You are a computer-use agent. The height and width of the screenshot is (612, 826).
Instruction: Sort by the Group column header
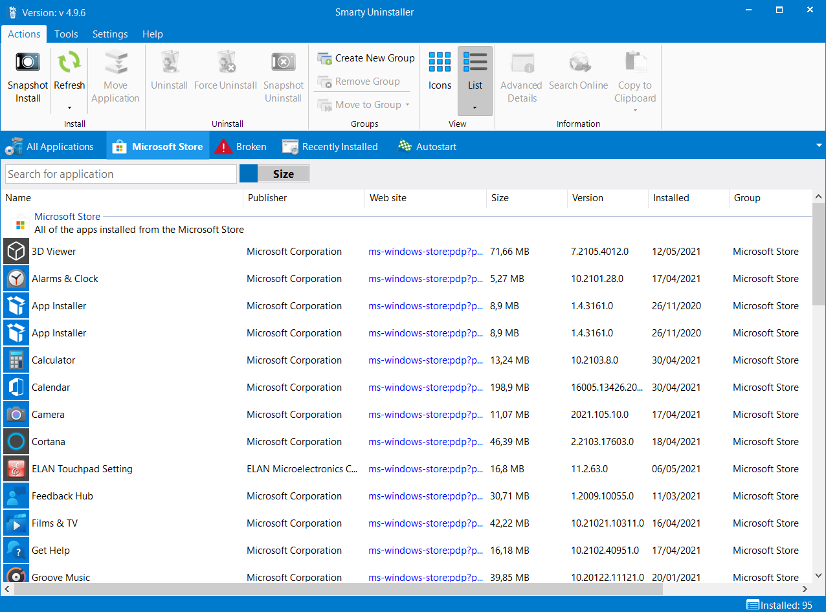(x=770, y=198)
